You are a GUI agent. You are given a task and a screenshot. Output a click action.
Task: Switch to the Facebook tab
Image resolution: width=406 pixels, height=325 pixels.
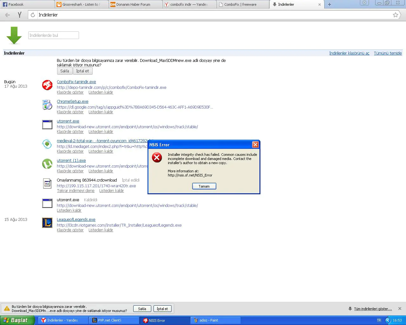pos(27,4)
